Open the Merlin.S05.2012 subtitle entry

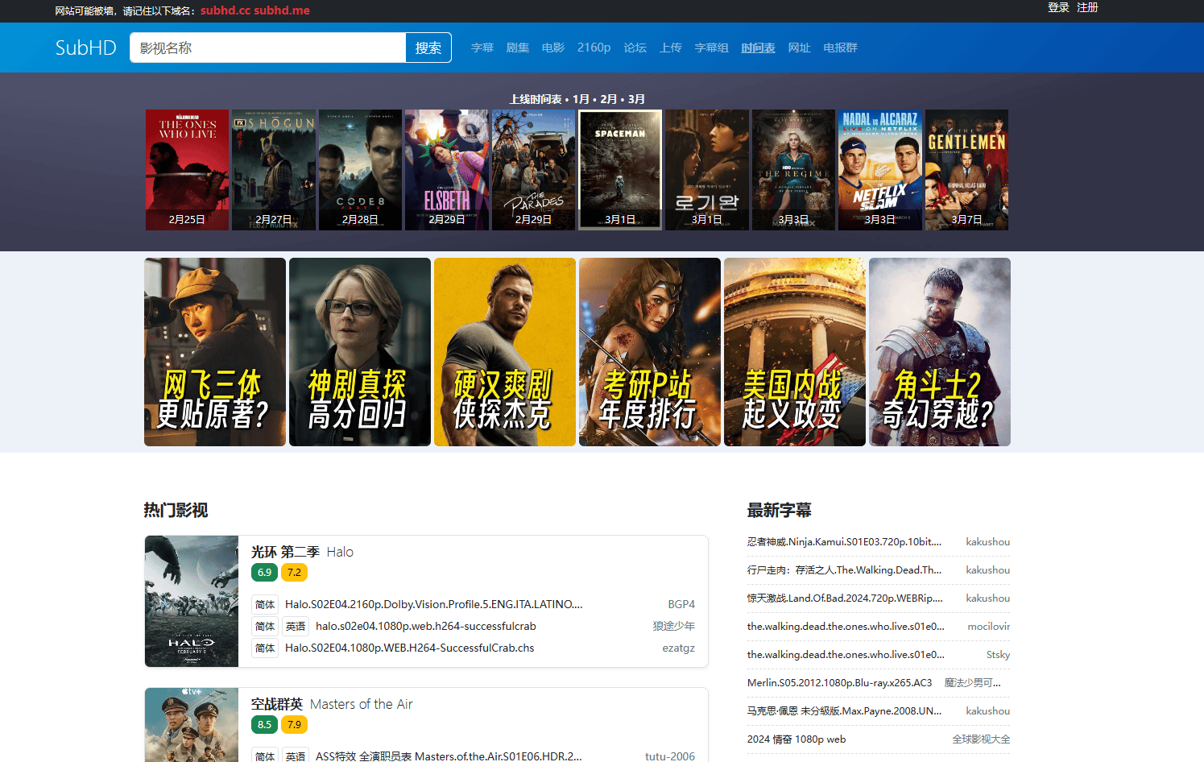[839, 682]
